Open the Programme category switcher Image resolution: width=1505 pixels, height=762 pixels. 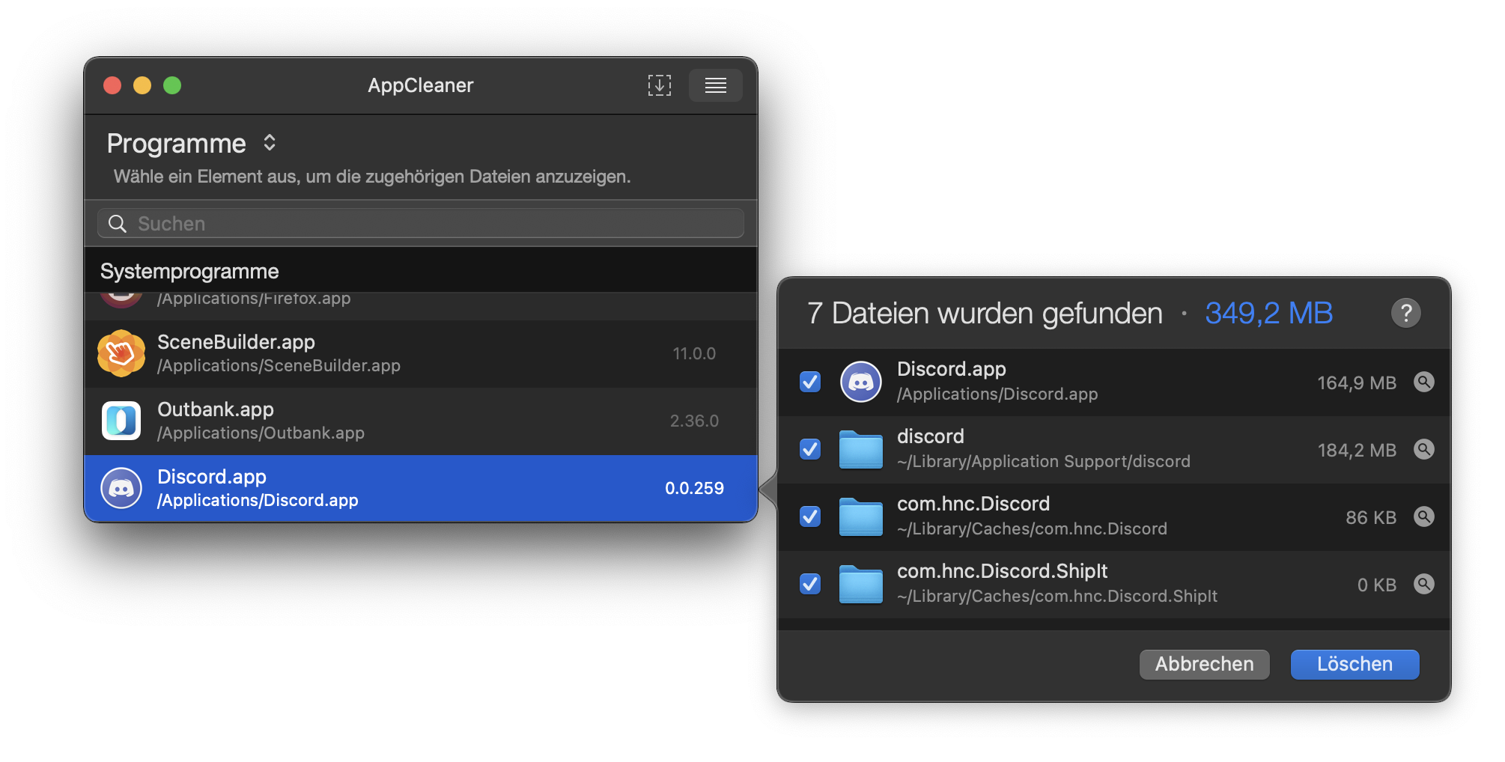pyautogui.click(x=270, y=142)
